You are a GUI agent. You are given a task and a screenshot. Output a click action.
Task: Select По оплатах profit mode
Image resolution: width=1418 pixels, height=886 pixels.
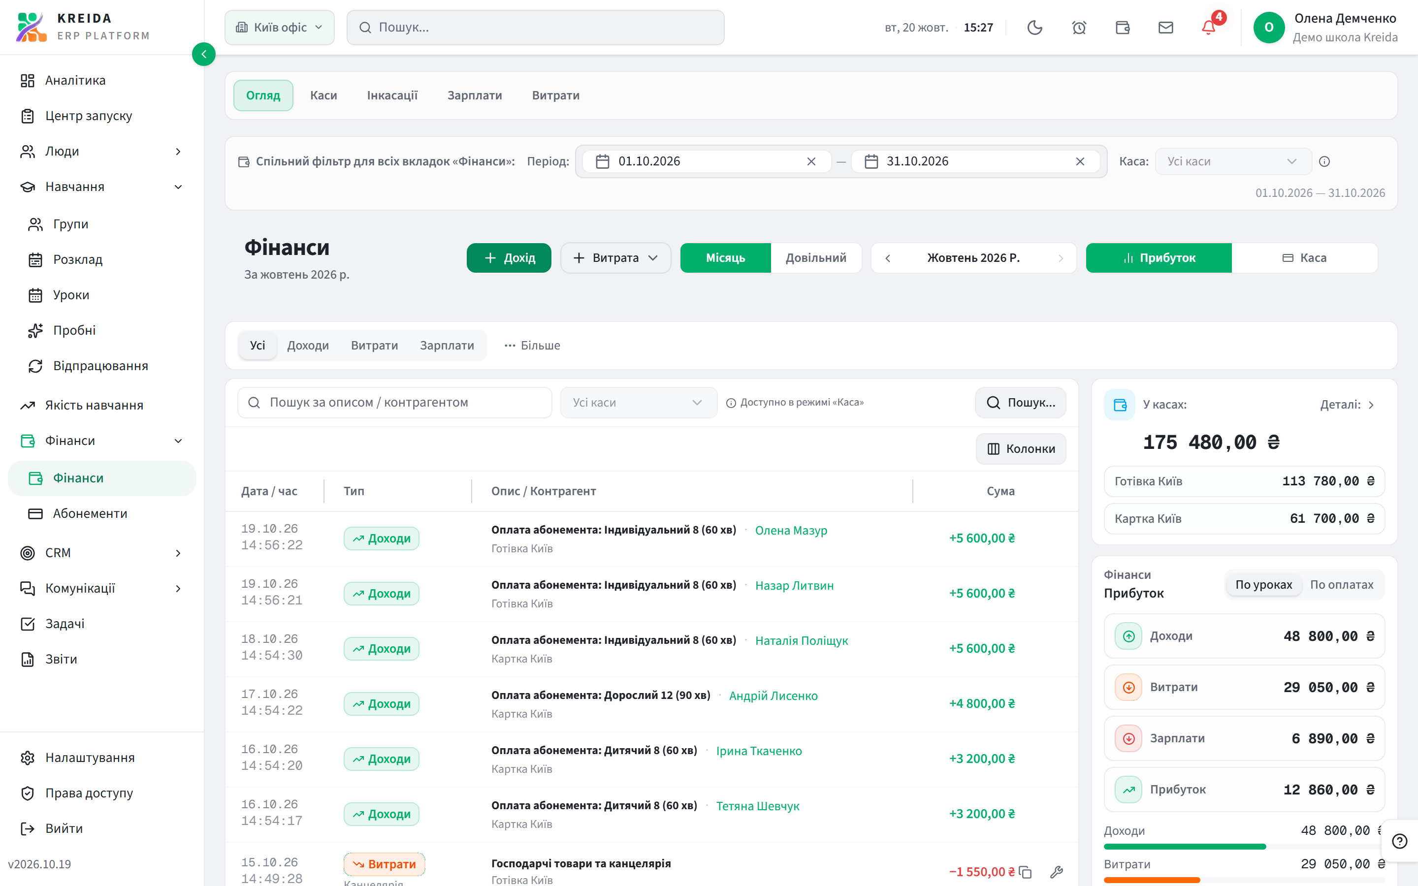[1341, 585]
